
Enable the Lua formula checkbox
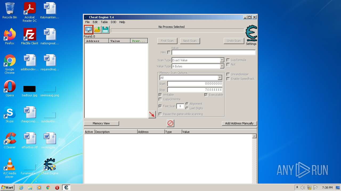coord(228,60)
